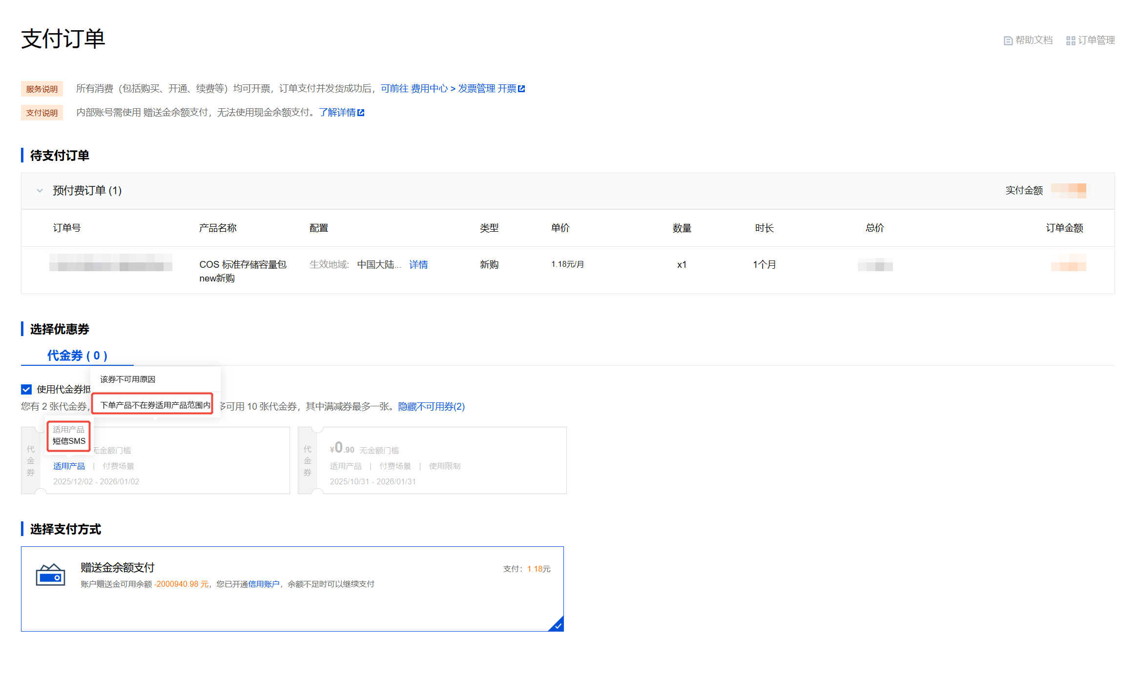
Task: Click the blue checkmark corner on payment card
Action: coord(557,625)
